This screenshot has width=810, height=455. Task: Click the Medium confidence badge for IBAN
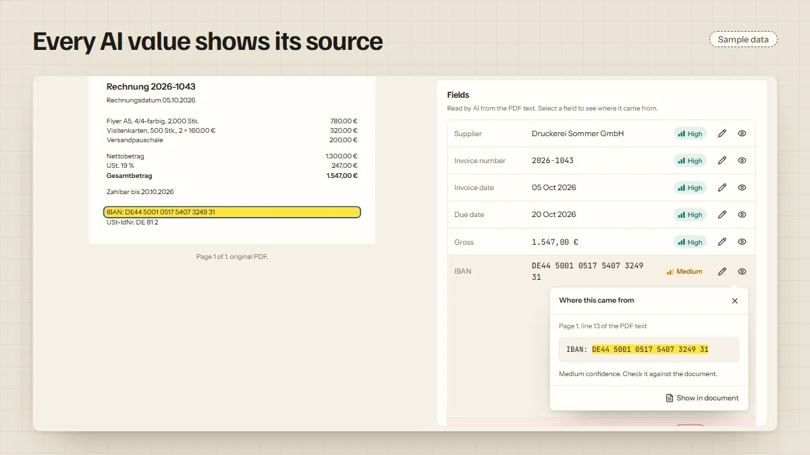coord(684,272)
